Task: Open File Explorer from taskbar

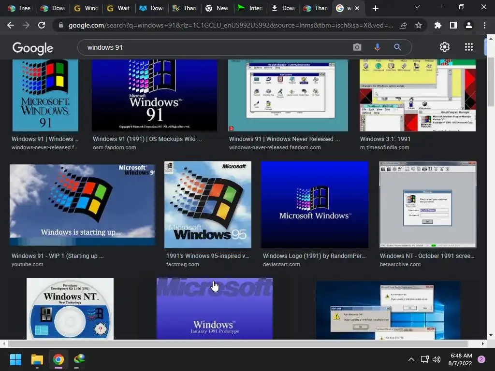Action: tap(37, 359)
